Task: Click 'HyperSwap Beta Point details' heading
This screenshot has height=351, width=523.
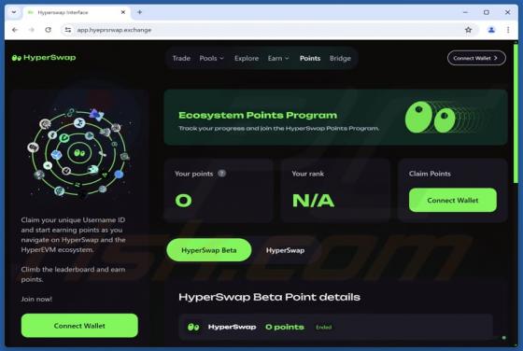Action: click(269, 297)
